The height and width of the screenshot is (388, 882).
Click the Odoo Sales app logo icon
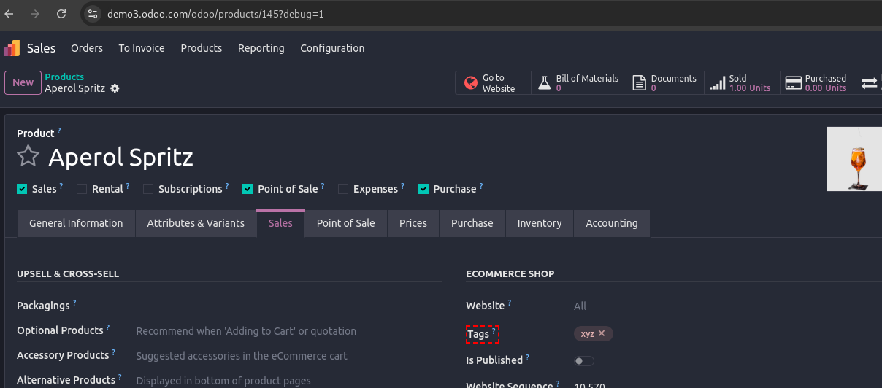click(12, 48)
